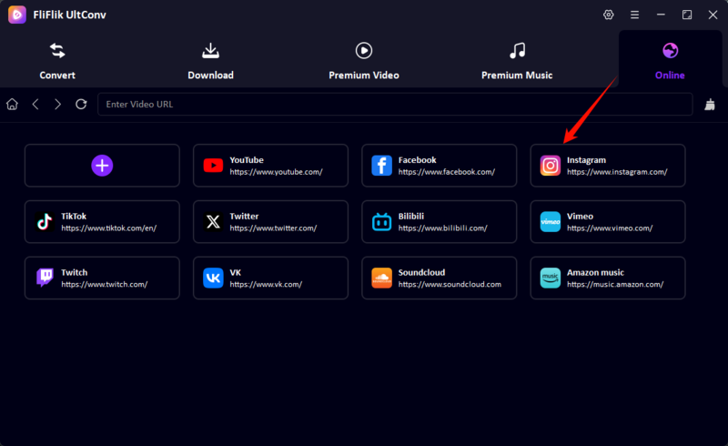Screen dimensions: 728x446
Task: Open settings via the gear icon
Action: tap(608, 15)
